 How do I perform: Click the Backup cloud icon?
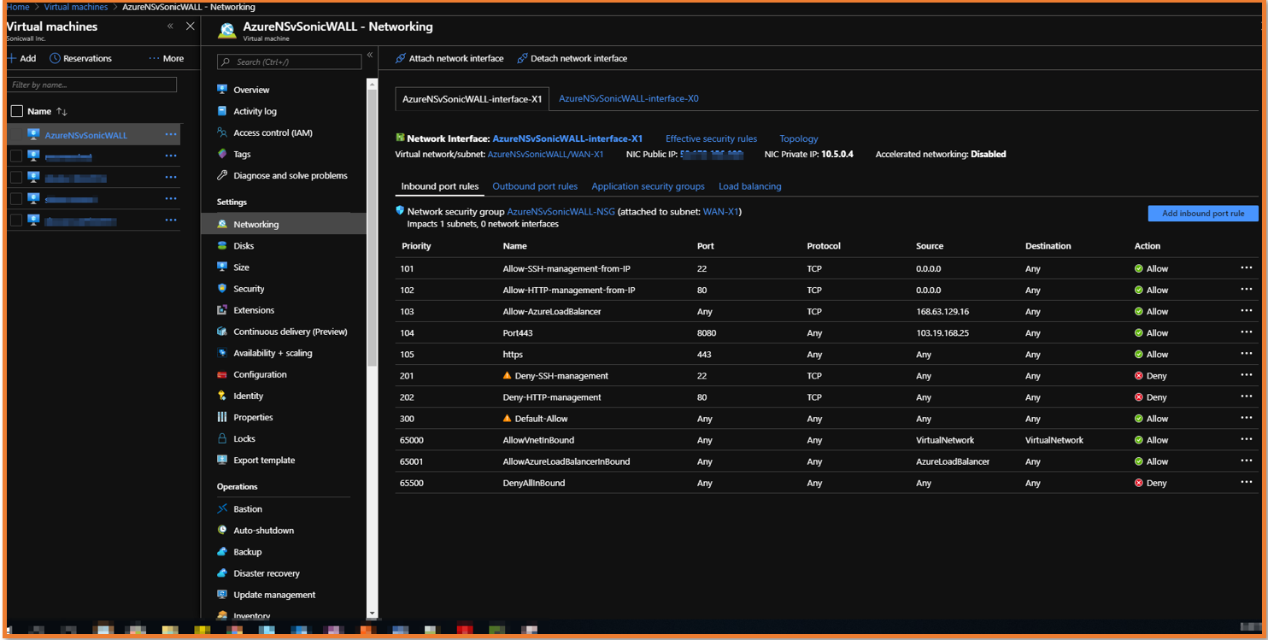pos(222,552)
